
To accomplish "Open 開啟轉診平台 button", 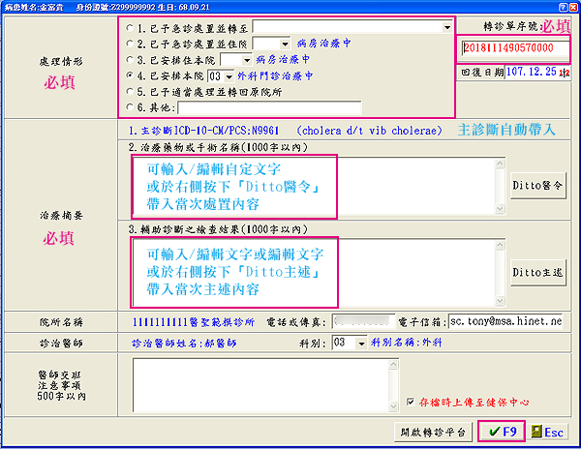I will [433, 431].
